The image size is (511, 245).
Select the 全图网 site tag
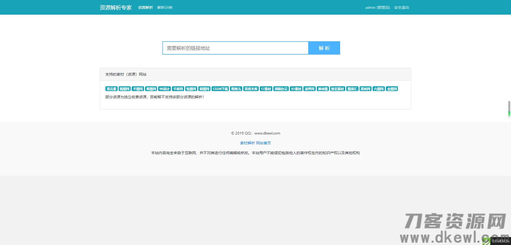click(x=392, y=89)
